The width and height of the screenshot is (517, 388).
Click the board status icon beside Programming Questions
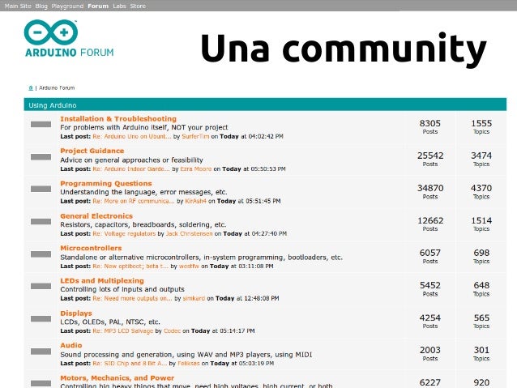click(x=41, y=189)
